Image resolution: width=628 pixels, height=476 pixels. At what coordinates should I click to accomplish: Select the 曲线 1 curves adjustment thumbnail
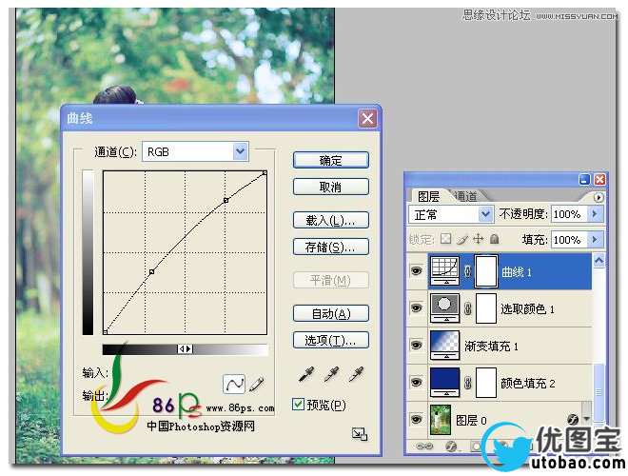point(445,271)
